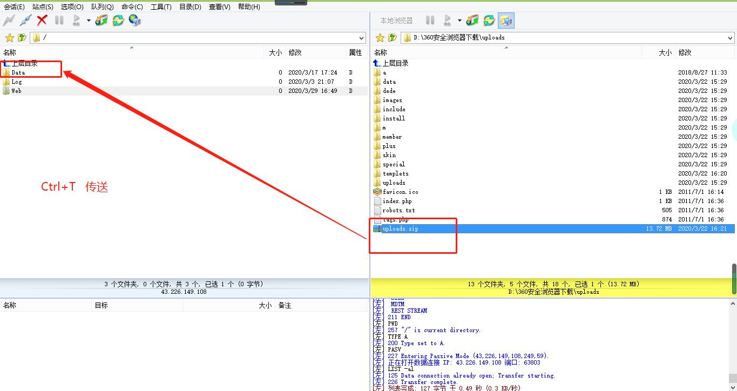Sort remote files by 修改 column
This screenshot has height=391, width=737.
(x=316, y=52)
